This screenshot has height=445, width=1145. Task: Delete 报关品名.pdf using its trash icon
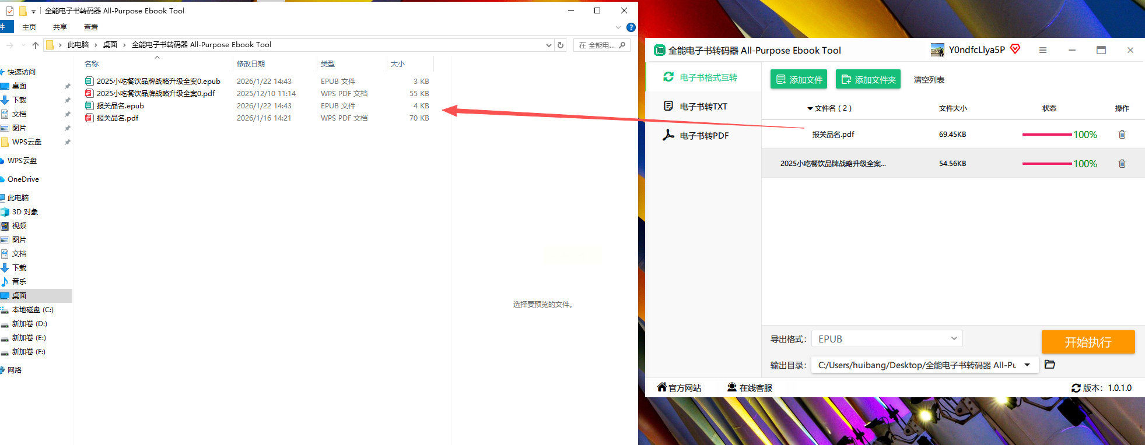[1122, 135]
